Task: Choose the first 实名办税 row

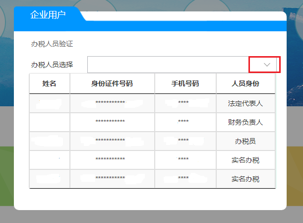Action: (245, 160)
